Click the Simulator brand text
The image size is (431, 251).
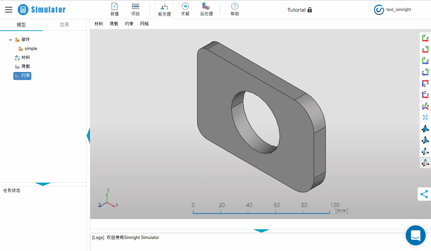pos(48,10)
